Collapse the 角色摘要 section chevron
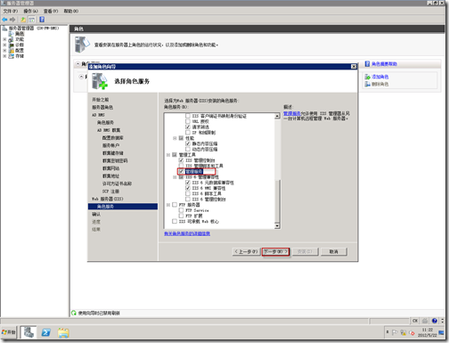Image resolution: width=449 pixels, height=343 pixels. point(78,64)
